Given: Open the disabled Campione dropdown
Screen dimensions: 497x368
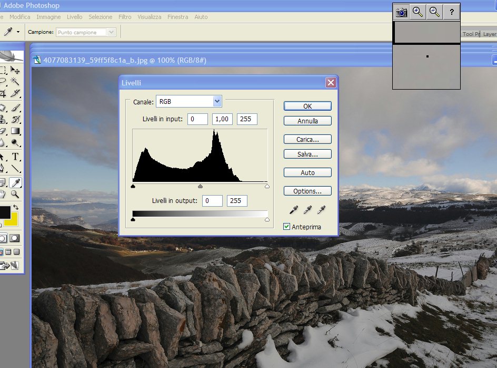Looking at the screenshot, I should point(111,32).
